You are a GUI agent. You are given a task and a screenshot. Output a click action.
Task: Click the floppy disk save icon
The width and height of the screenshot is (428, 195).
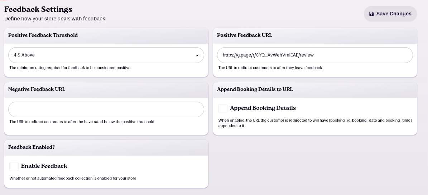(371, 14)
